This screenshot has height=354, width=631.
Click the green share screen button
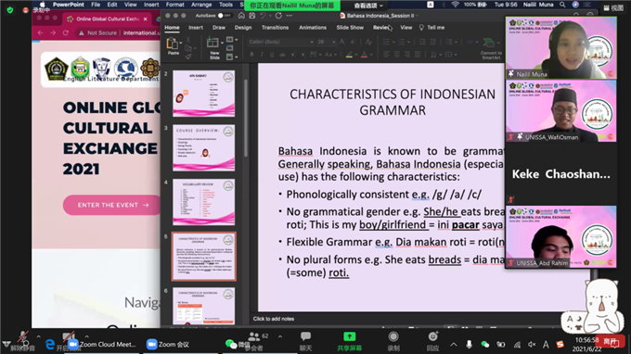coord(349,336)
